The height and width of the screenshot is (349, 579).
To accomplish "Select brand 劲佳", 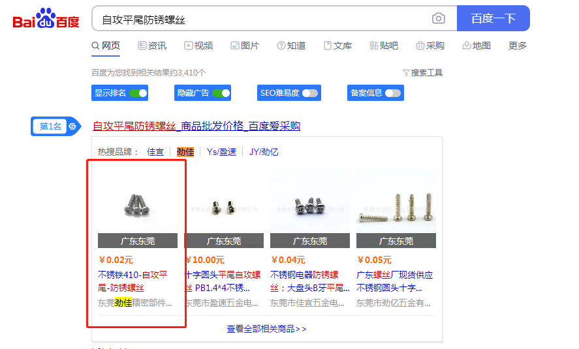I will (185, 152).
